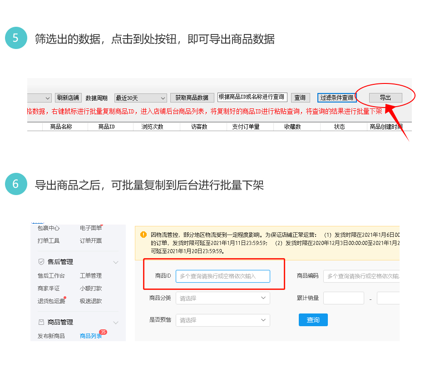Focus the 商品ID input field
445x372 pixels.
[x=222, y=276]
